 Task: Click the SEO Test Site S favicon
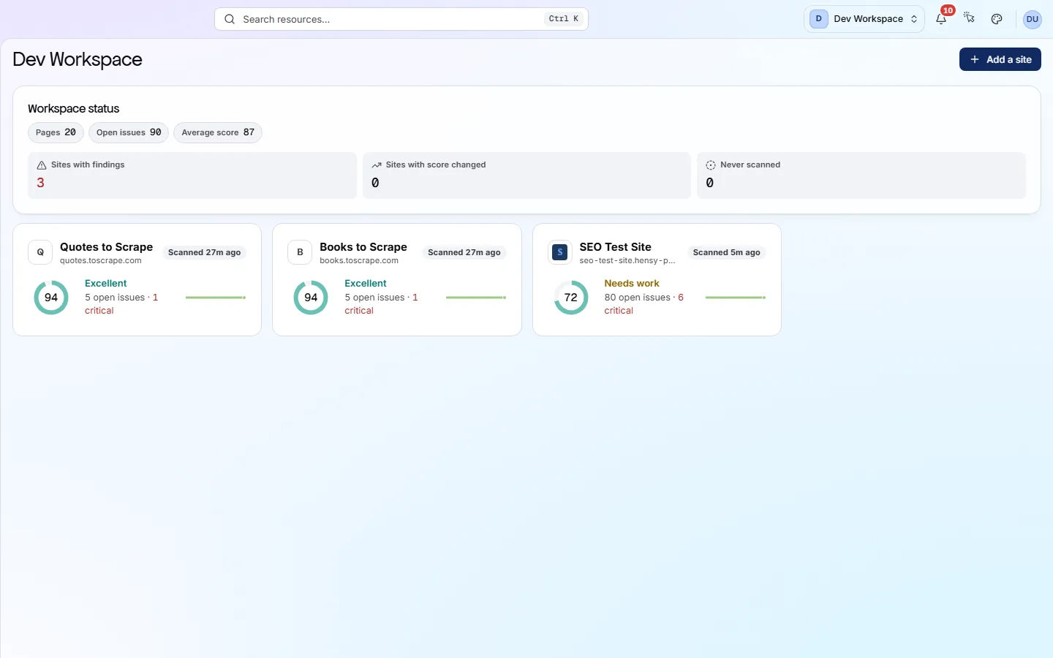click(560, 252)
